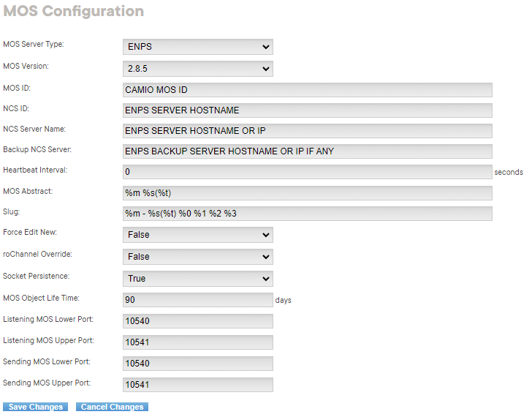The width and height of the screenshot is (532, 417).
Task: Click the Cancel Changes button
Action: point(112,407)
